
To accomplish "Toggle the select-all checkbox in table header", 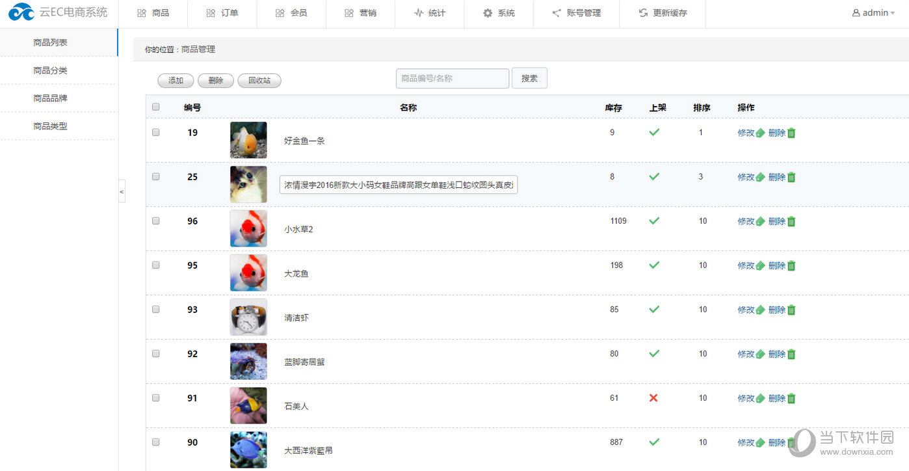I will pyautogui.click(x=156, y=107).
